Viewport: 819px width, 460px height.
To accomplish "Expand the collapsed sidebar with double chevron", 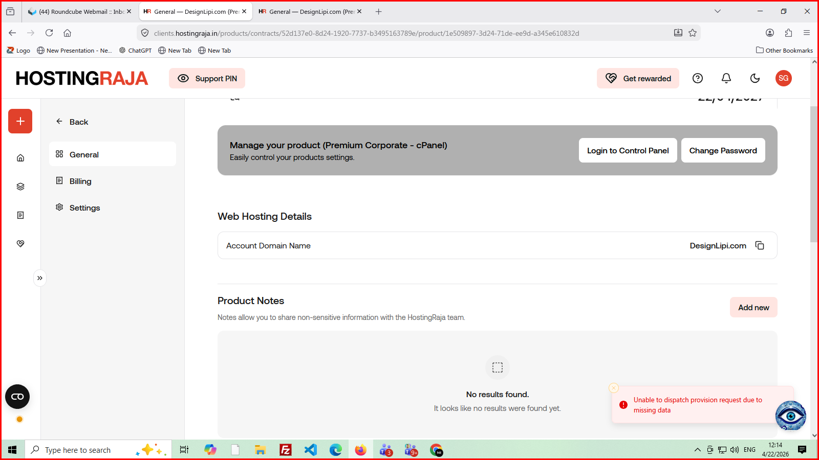I will tap(40, 278).
